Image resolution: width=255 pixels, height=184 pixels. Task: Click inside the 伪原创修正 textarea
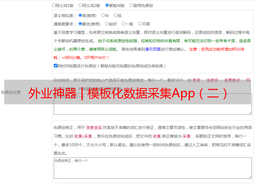(153, 168)
